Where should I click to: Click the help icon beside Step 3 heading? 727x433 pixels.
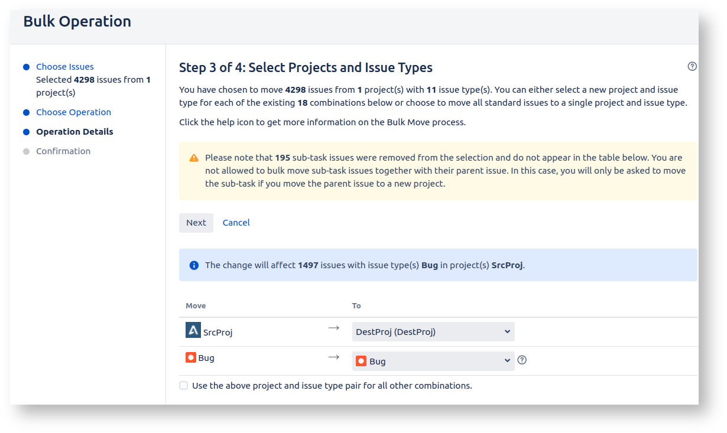692,67
